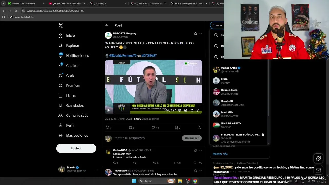The width and height of the screenshot is (329, 185).
Task: Reload the page in Chrome
Action: pyautogui.click(x=16, y=11)
